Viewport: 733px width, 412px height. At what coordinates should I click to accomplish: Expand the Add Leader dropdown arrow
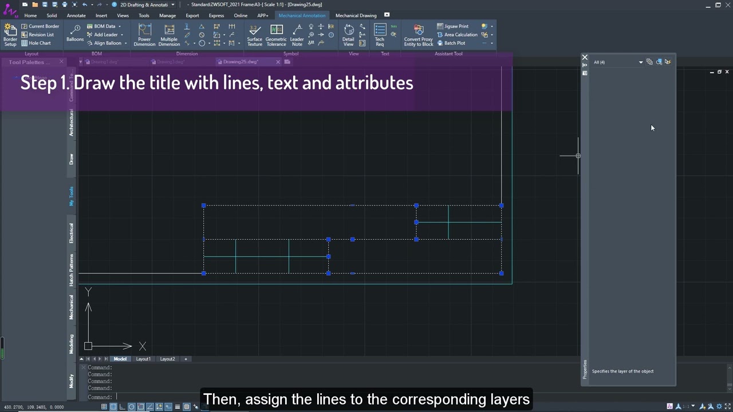[x=121, y=35]
